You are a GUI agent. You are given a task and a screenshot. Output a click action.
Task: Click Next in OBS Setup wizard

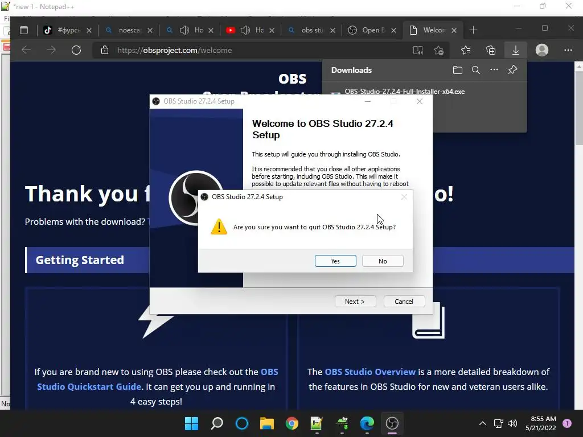[355, 302]
